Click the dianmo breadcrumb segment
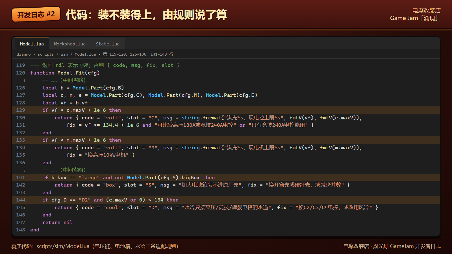 click(24, 54)
